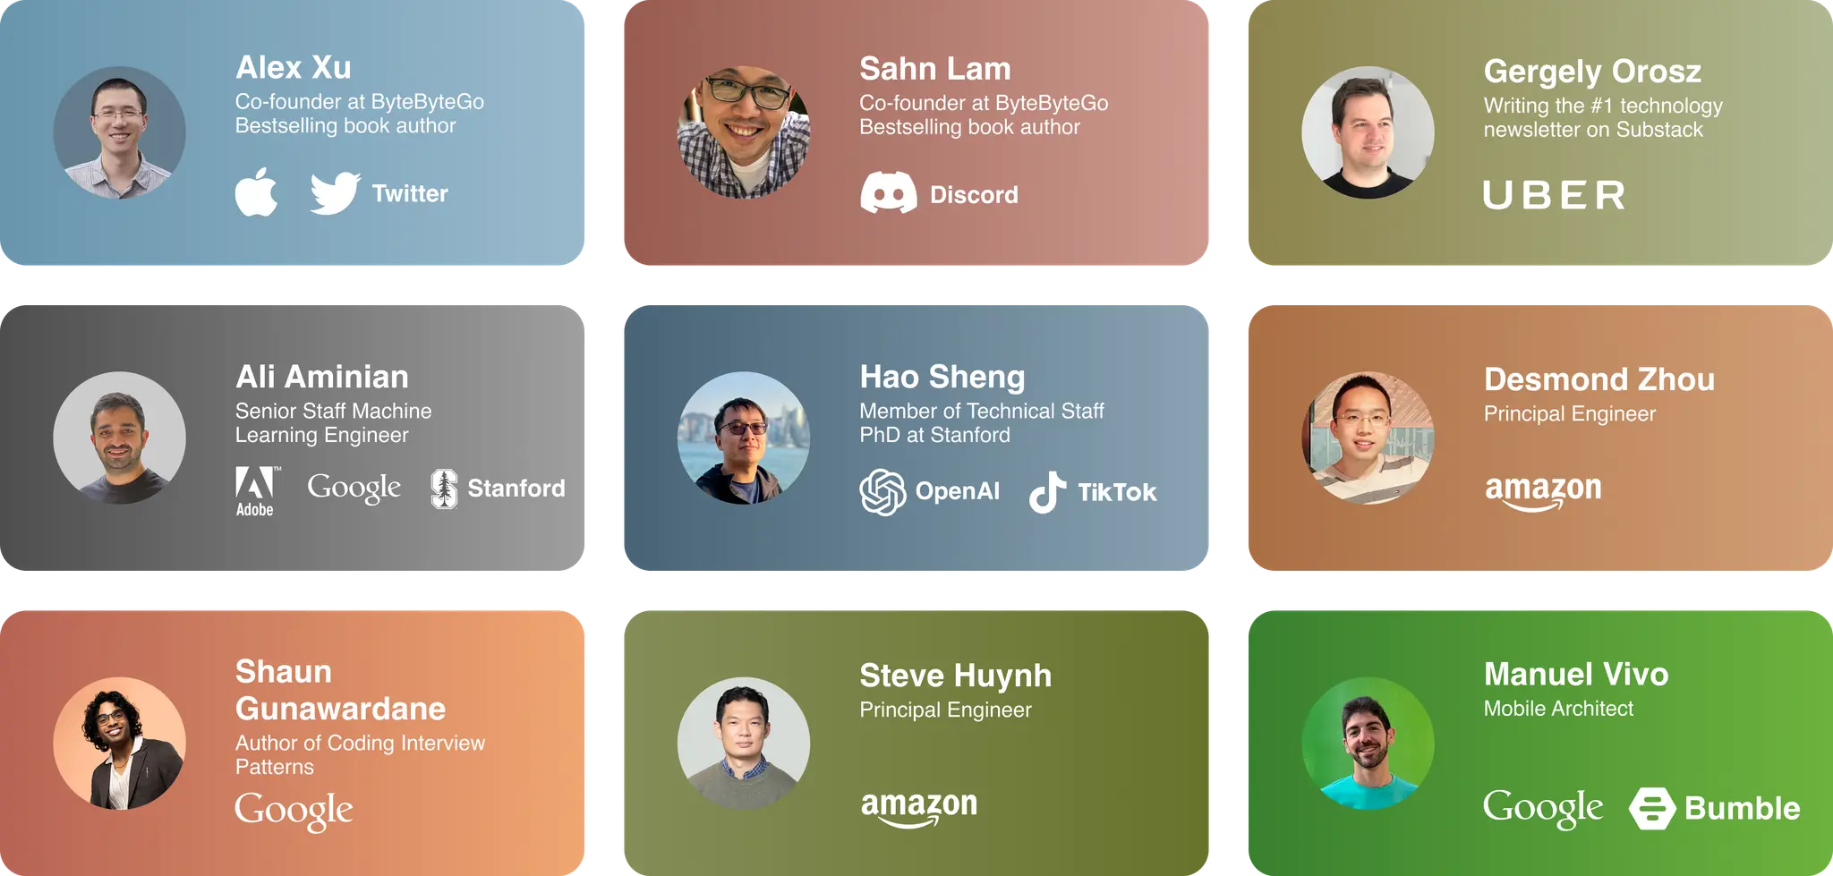The image size is (1833, 876).
Task: Click the Twitter bird icon
Action: coord(335,193)
